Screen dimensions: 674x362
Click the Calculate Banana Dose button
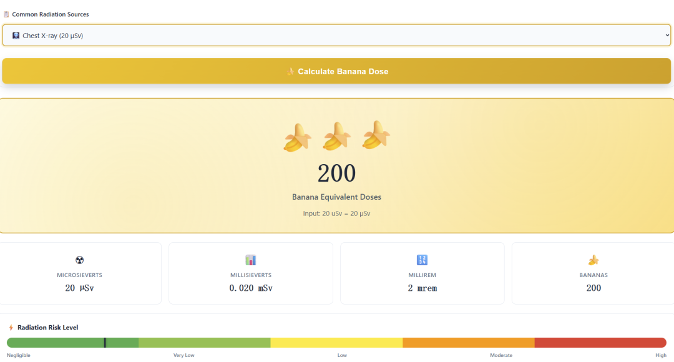(x=336, y=71)
